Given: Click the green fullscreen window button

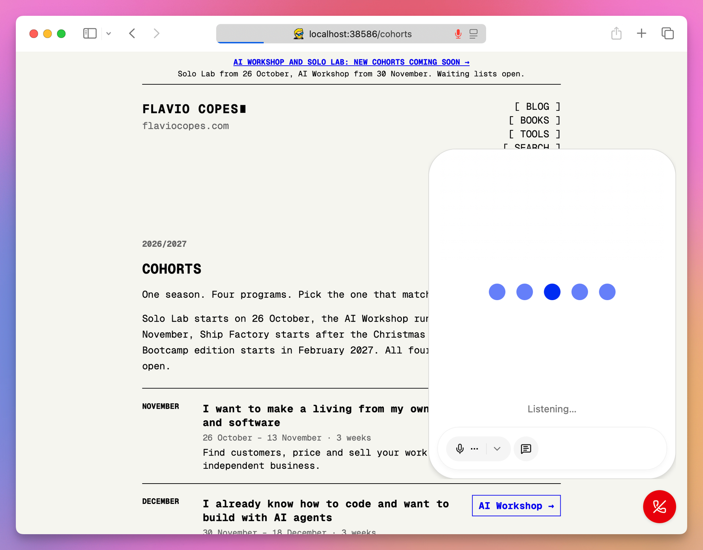Looking at the screenshot, I should pyautogui.click(x=61, y=34).
